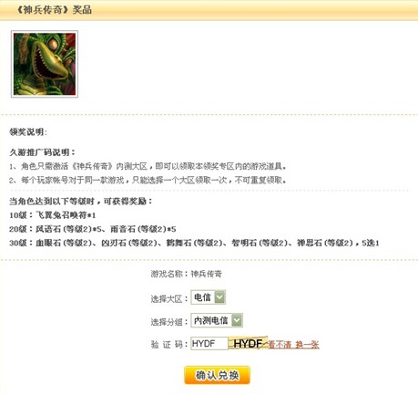This screenshot has width=418, height=395.
Task: Click the green arrow beside 内测电信
Action: click(237, 320)
